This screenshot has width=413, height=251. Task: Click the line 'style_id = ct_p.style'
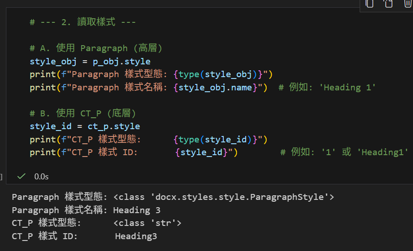click(85, 126)
